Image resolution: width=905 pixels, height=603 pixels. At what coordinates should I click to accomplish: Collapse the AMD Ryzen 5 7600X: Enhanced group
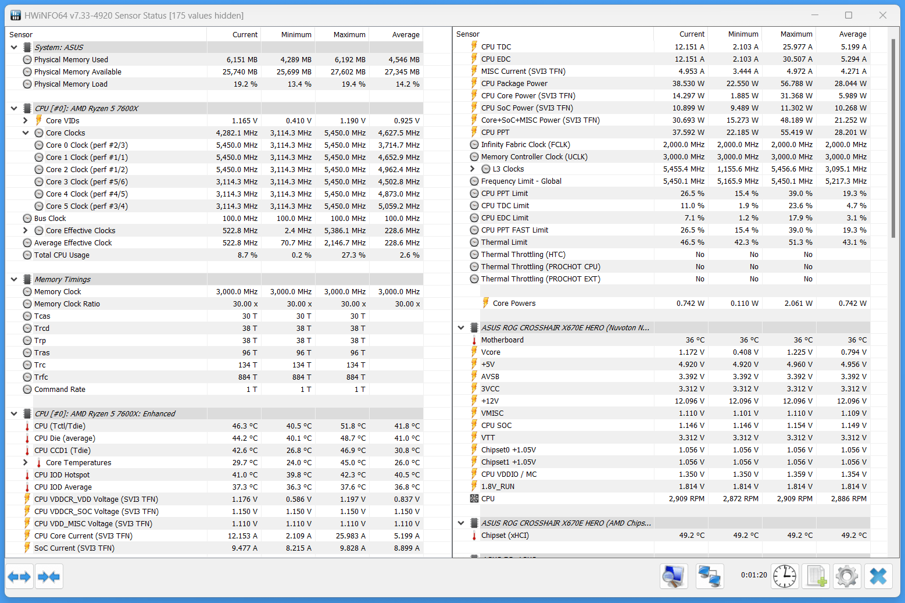pyautogui.click(x=14, y=414)
